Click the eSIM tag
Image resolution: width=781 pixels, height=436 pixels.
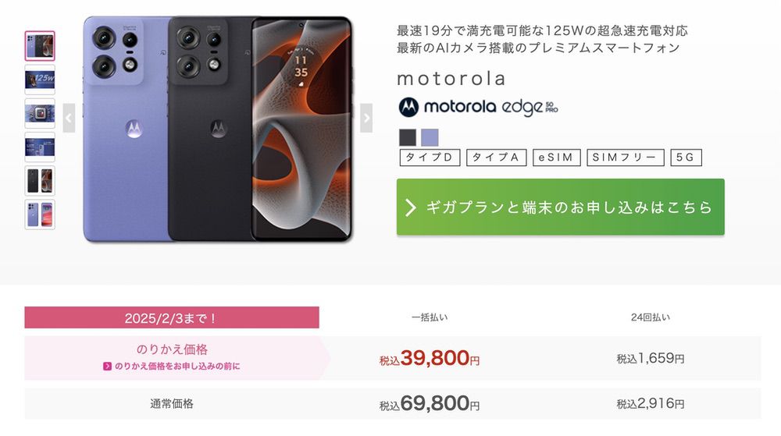556,158
